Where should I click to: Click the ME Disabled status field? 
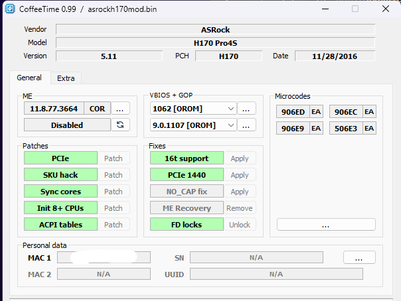[x=67, y=125]
